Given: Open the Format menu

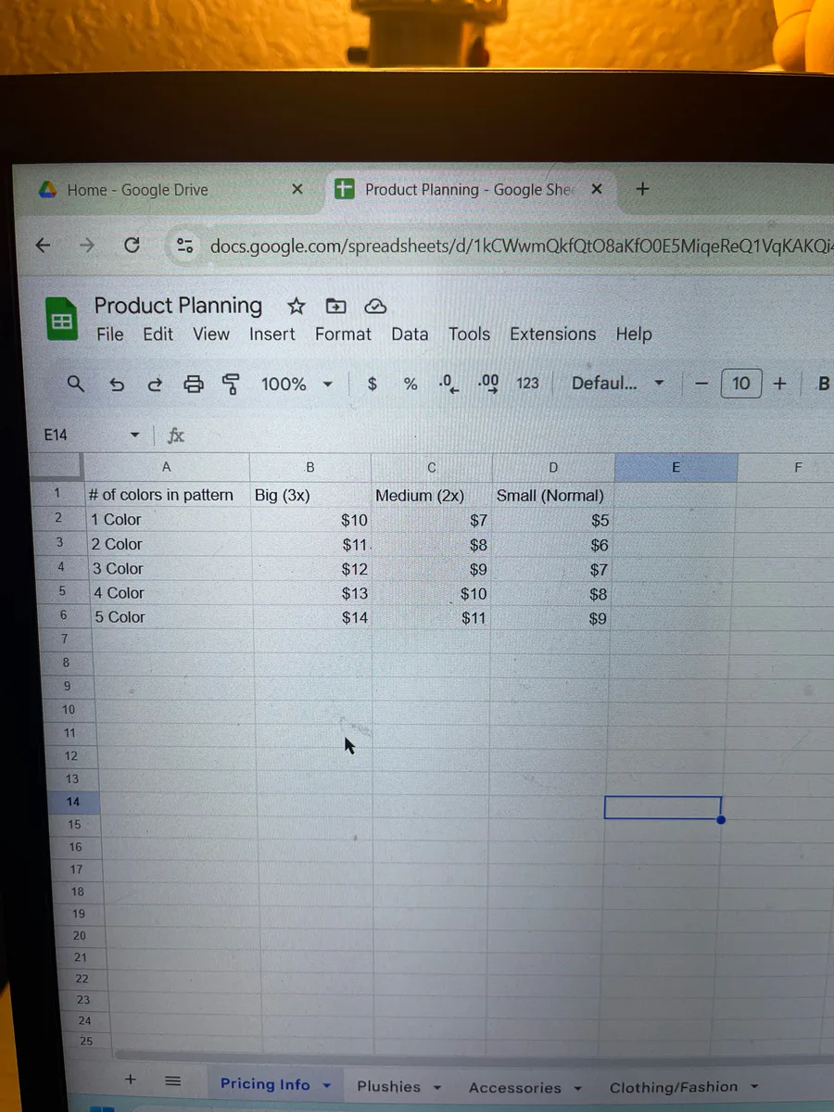Looking at the screenshot, I should click(343, 335).
